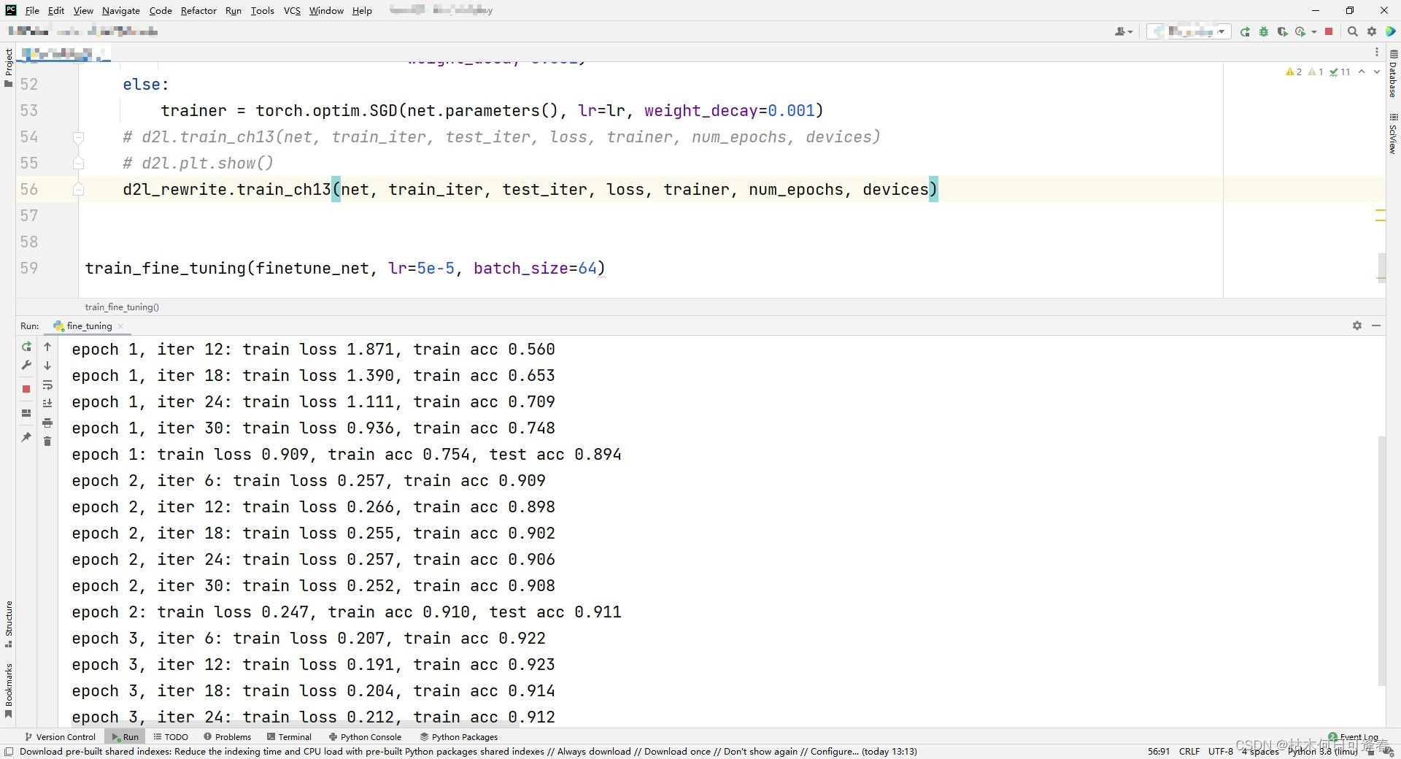Open the File menu

coord(32,11)
